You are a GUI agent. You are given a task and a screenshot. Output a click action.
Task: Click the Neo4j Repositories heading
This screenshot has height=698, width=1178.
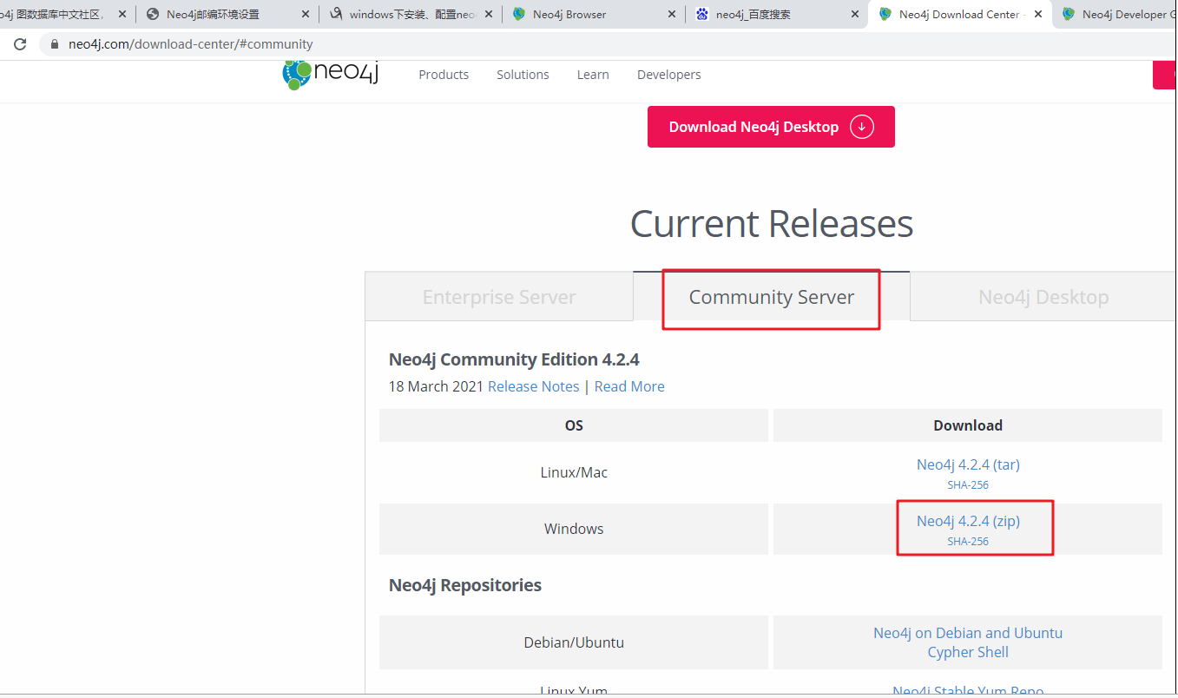465,585
